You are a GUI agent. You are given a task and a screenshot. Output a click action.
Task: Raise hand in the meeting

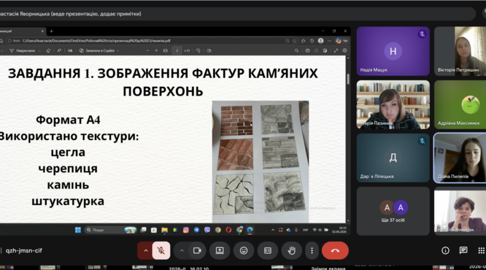point(292,251)
